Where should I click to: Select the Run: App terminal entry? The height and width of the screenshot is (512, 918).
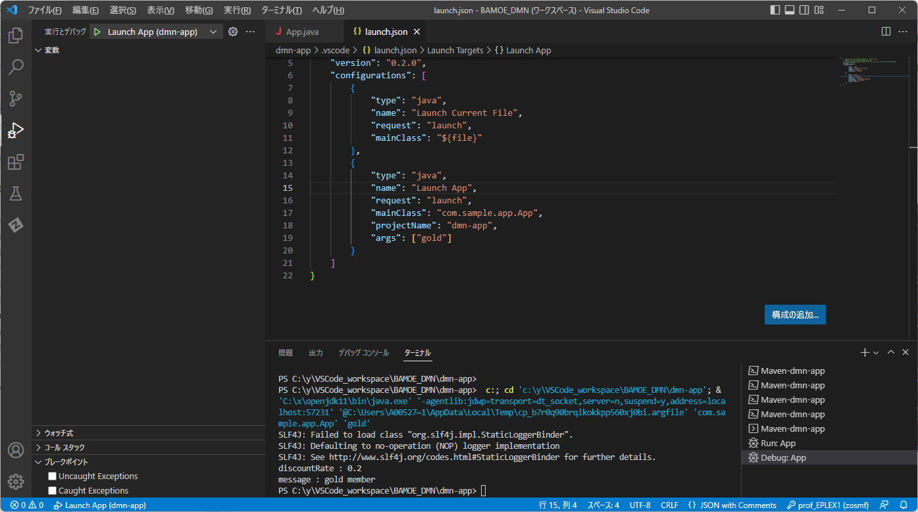[778, 443]
